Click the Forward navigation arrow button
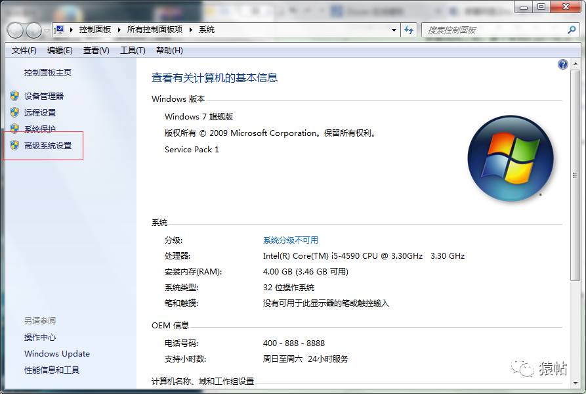Viewport: 586px width, 394px height. coord(33,30)
